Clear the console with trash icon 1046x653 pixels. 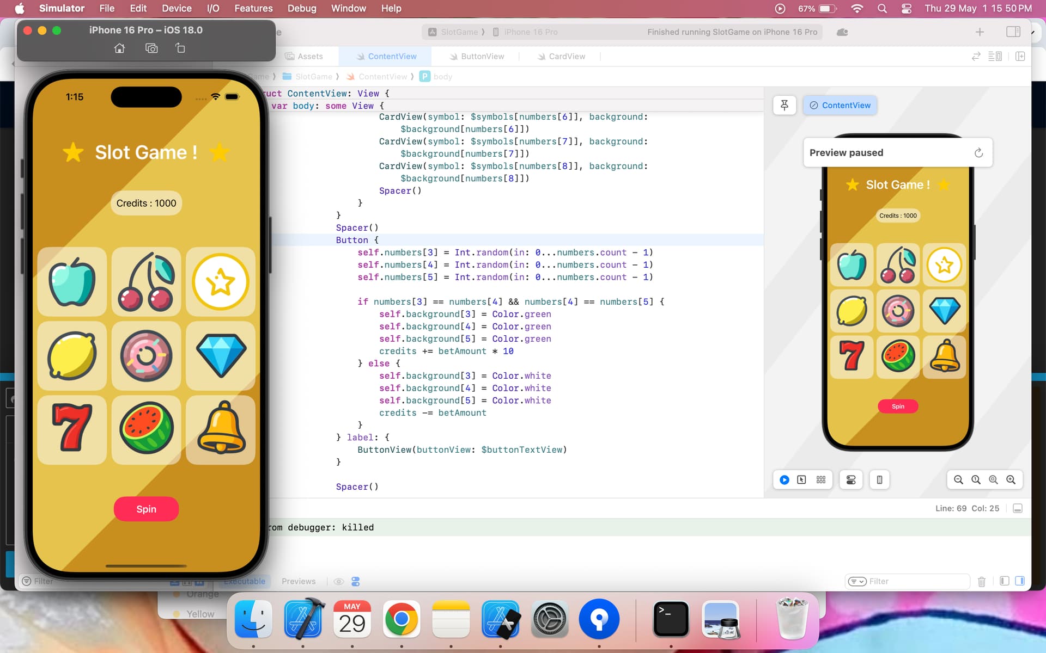pos(982,582)
